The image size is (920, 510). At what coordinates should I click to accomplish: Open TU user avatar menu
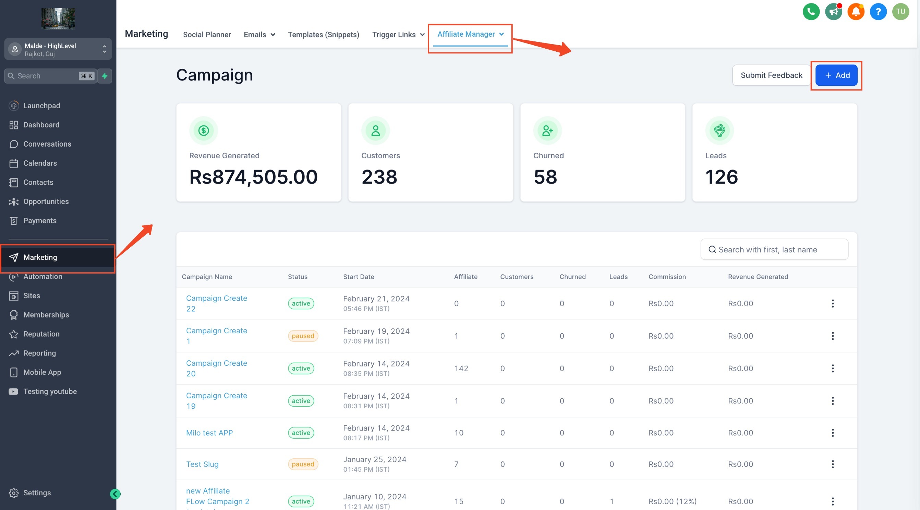point(900,12)
